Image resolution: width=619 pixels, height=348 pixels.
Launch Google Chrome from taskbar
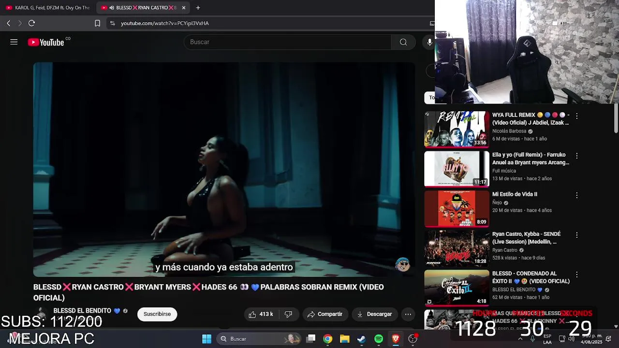[328, 339]
